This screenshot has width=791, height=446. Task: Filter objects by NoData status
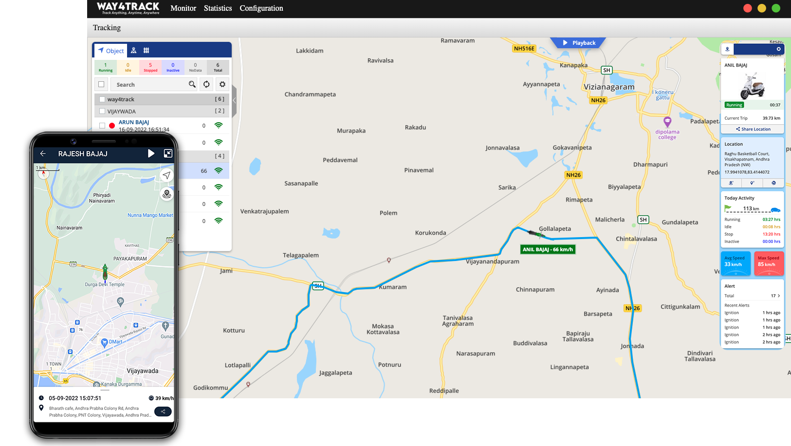coord(195,67)
